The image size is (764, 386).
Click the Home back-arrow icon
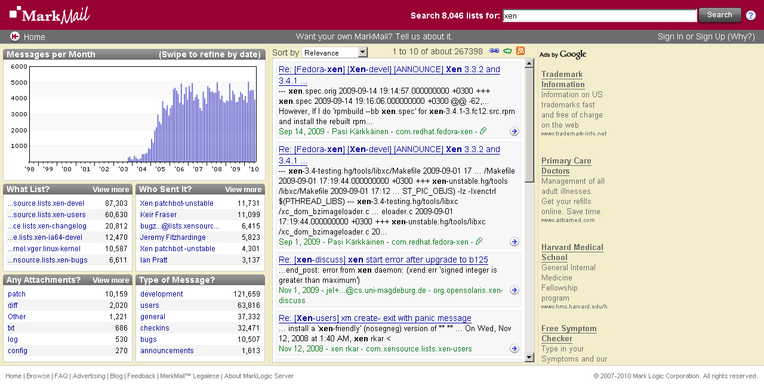point(15,36)
